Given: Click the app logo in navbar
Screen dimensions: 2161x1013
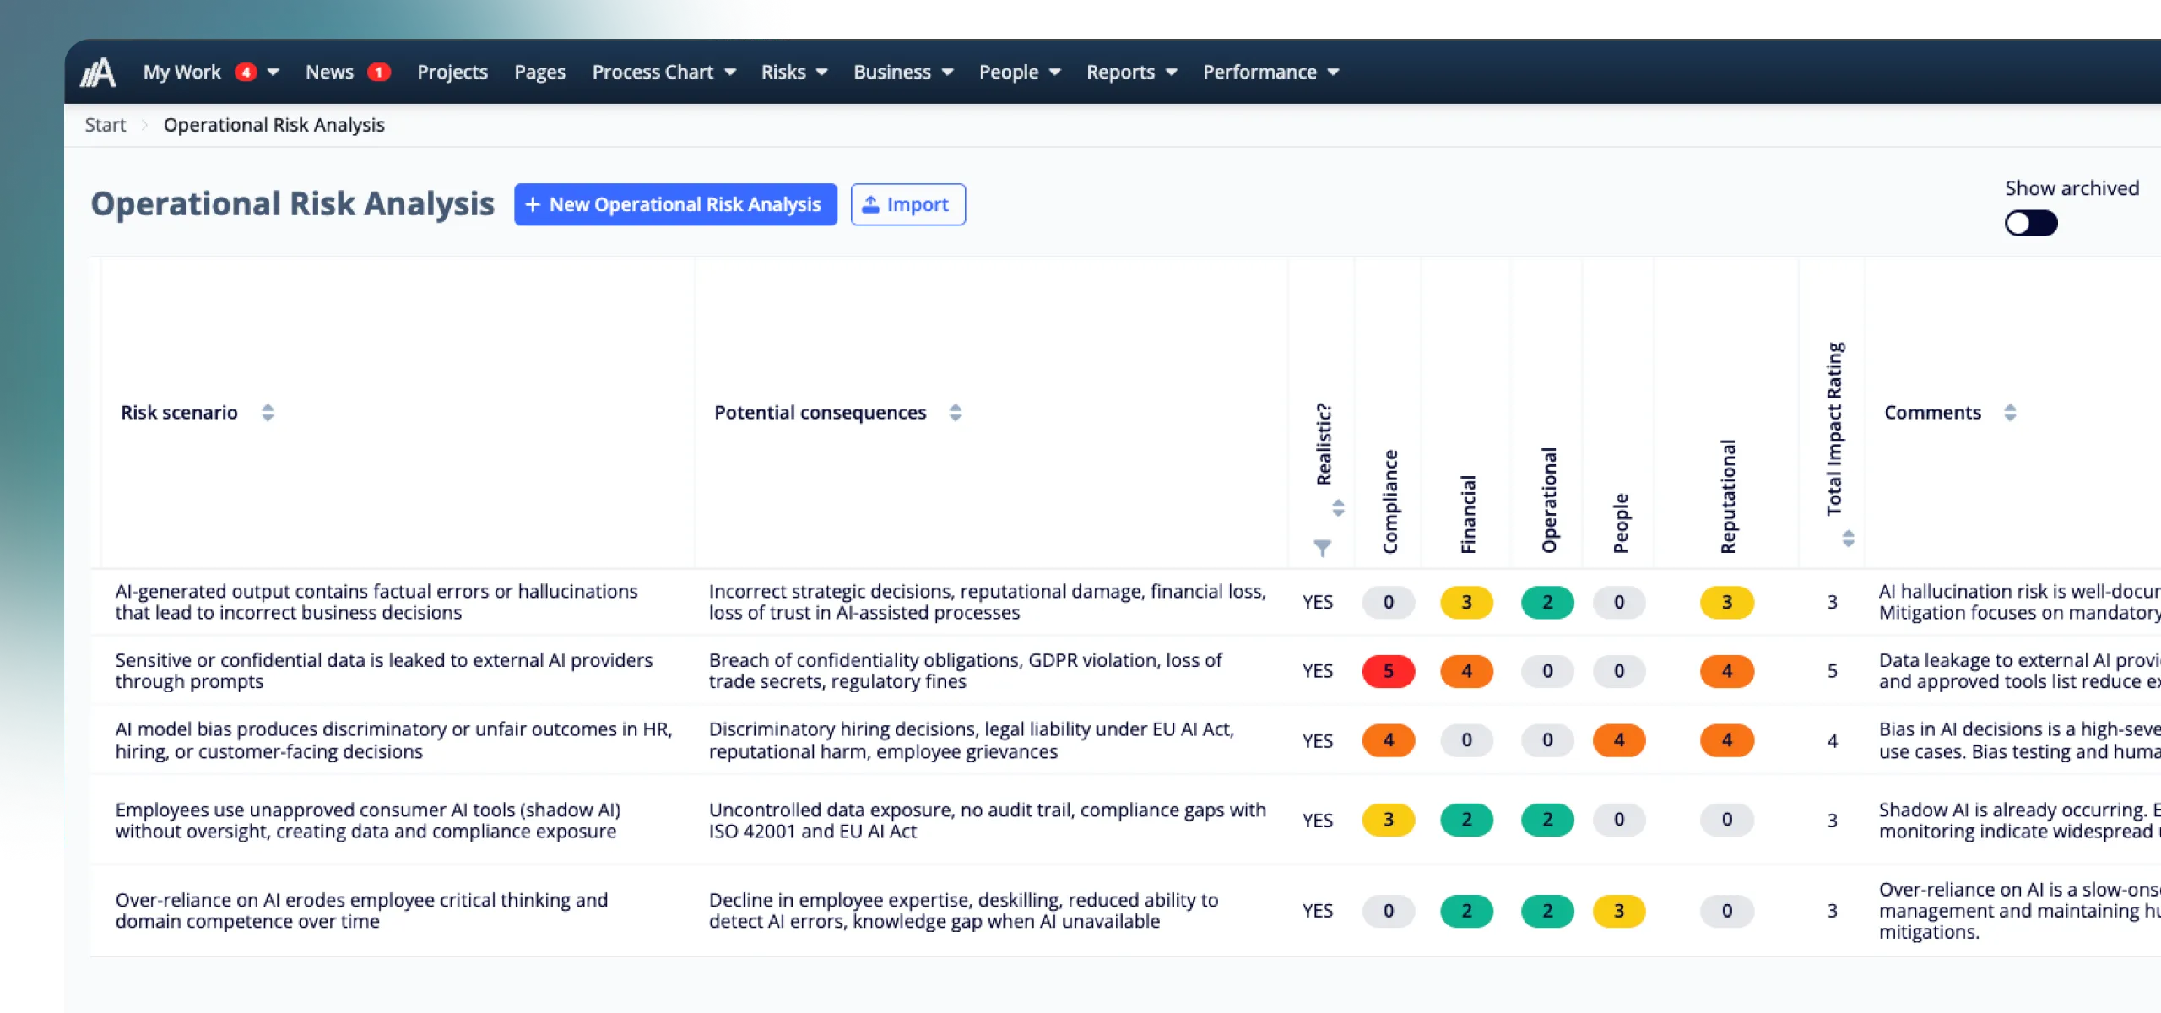Looking at the screenshot, I should (x=98, y=72).
